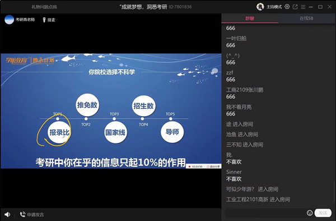
Task: Click the 可似少年游? 进入房间 notice
Action: point(252,189)
